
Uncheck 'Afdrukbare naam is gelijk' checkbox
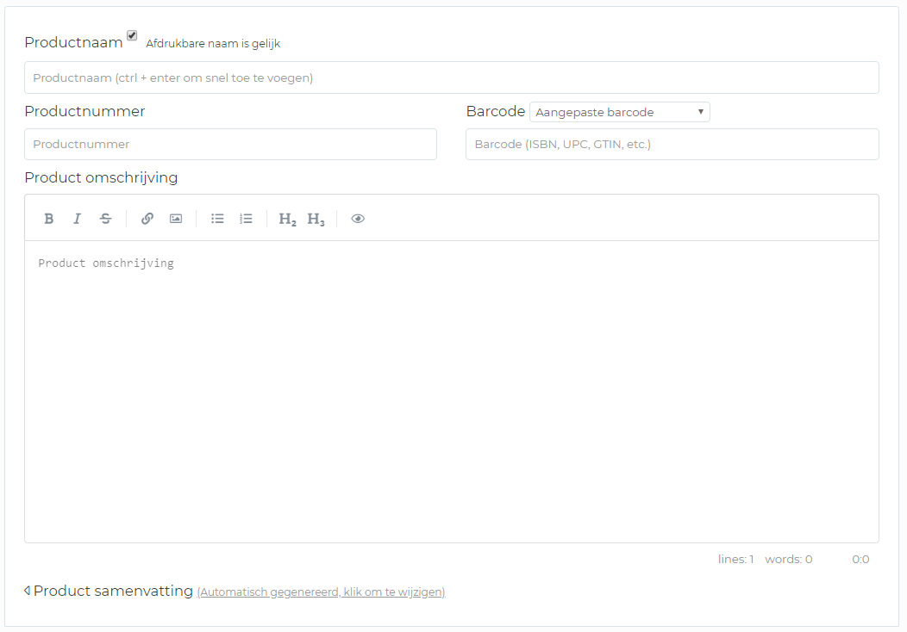pyautogui.click(x=132, y=36)
